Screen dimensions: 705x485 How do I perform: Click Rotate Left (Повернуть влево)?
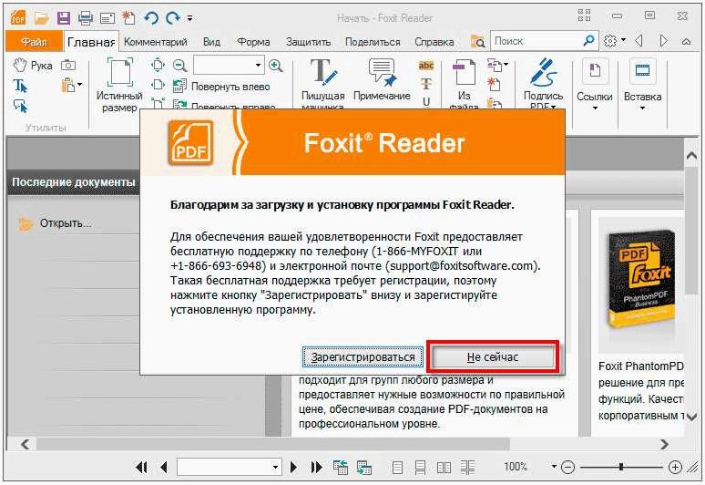(221, 87)
